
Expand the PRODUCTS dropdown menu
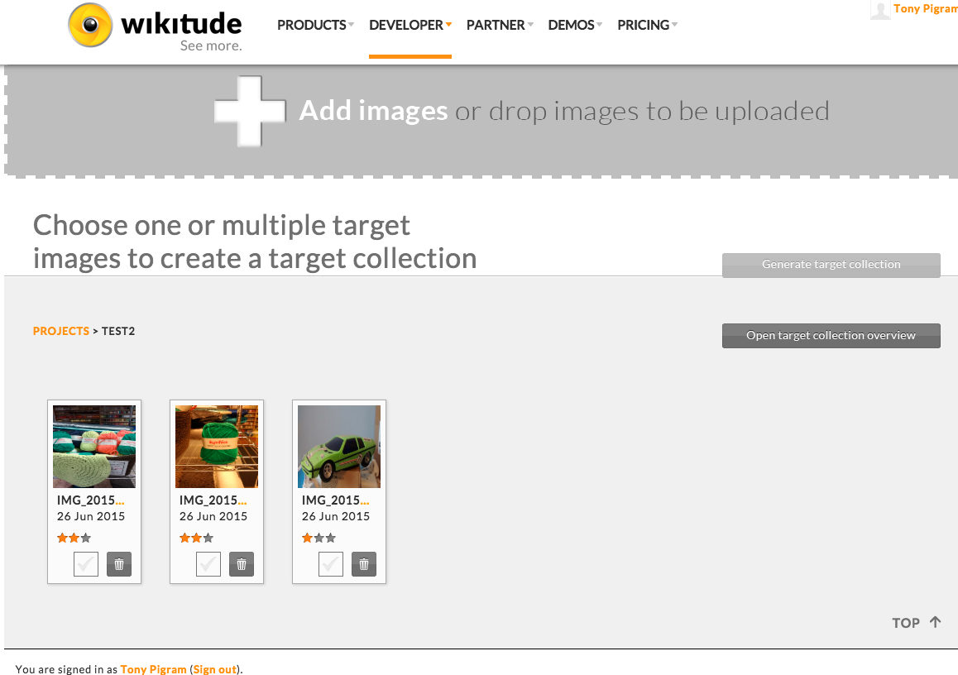(x=315, y=25)
